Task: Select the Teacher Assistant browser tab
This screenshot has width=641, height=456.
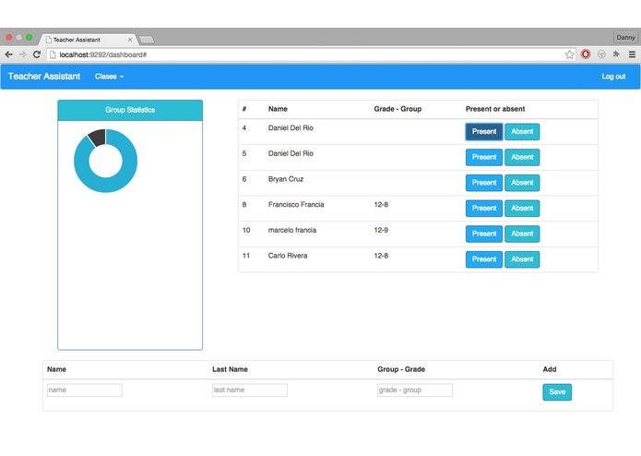Action: coord(88,40)
